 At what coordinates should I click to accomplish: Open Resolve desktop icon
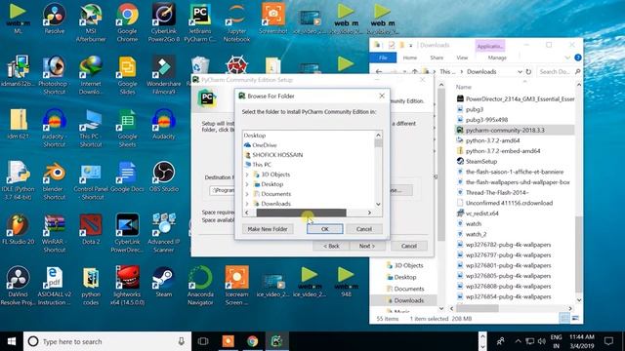55,19
